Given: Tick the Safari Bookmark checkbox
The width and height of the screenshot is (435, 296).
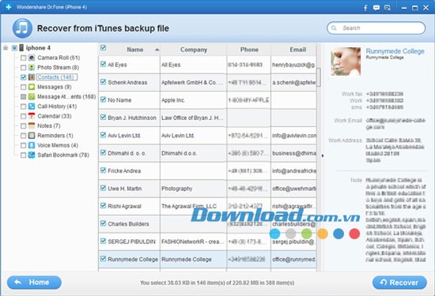Looking at the screenshot, I should coord(23,155).
